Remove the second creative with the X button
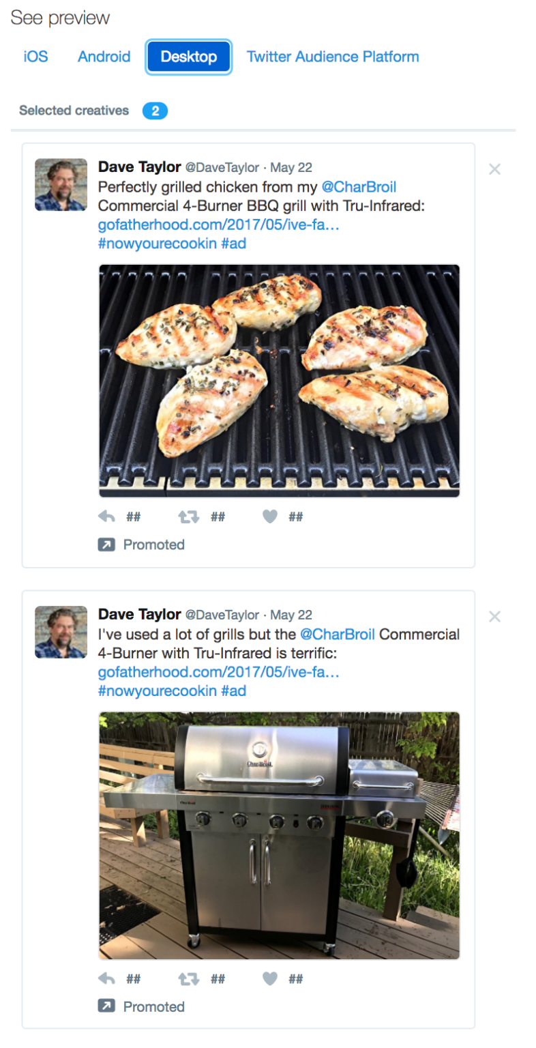Screen dimensions: 536x1048 pyautogui.click(x=495, y=616)
